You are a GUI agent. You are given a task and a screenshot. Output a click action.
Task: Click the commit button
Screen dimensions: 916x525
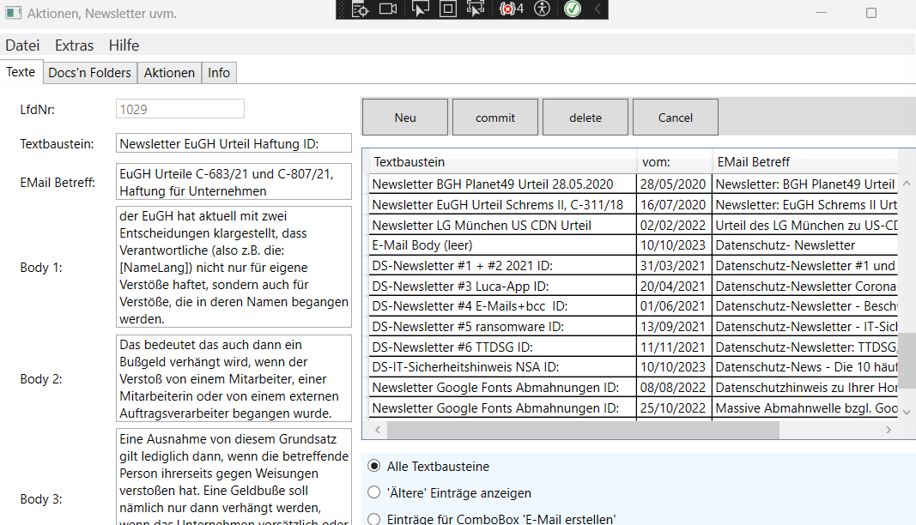(494, 117)
